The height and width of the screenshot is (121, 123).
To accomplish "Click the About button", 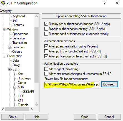I will 12,117.
